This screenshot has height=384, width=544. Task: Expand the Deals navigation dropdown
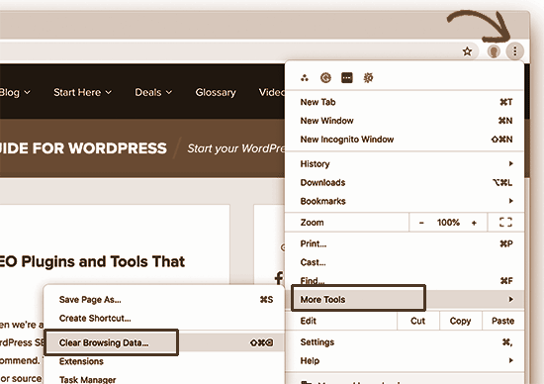[x=153, y=92]
